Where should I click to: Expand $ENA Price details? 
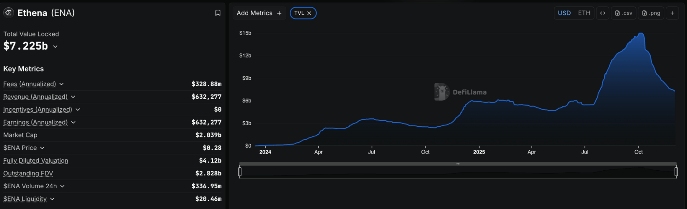pos(42,148)
